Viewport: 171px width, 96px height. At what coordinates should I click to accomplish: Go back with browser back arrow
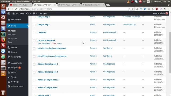pos(9,9)
